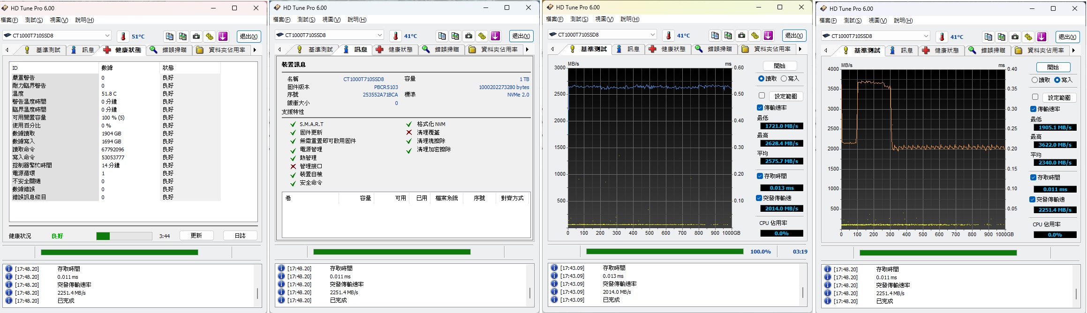Open yellow options icon in Health window
Image resolution: width=1087 pixels, height=313 pixels.
210,37
